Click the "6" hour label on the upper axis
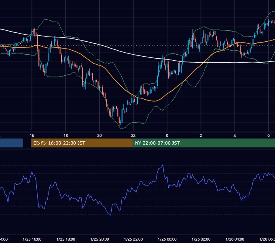 click(269, 135)
